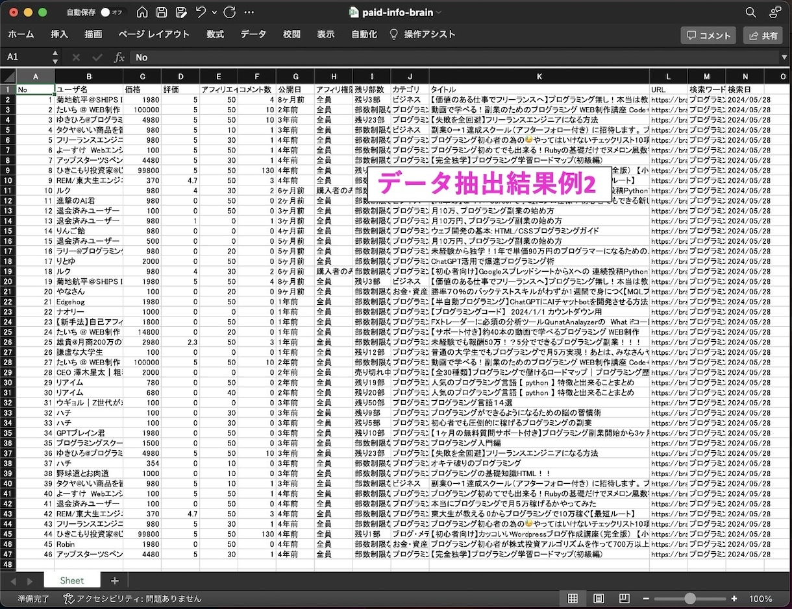Open the ホーム ribbon tab
Viewport: 792px width, 609px height.
21,34
